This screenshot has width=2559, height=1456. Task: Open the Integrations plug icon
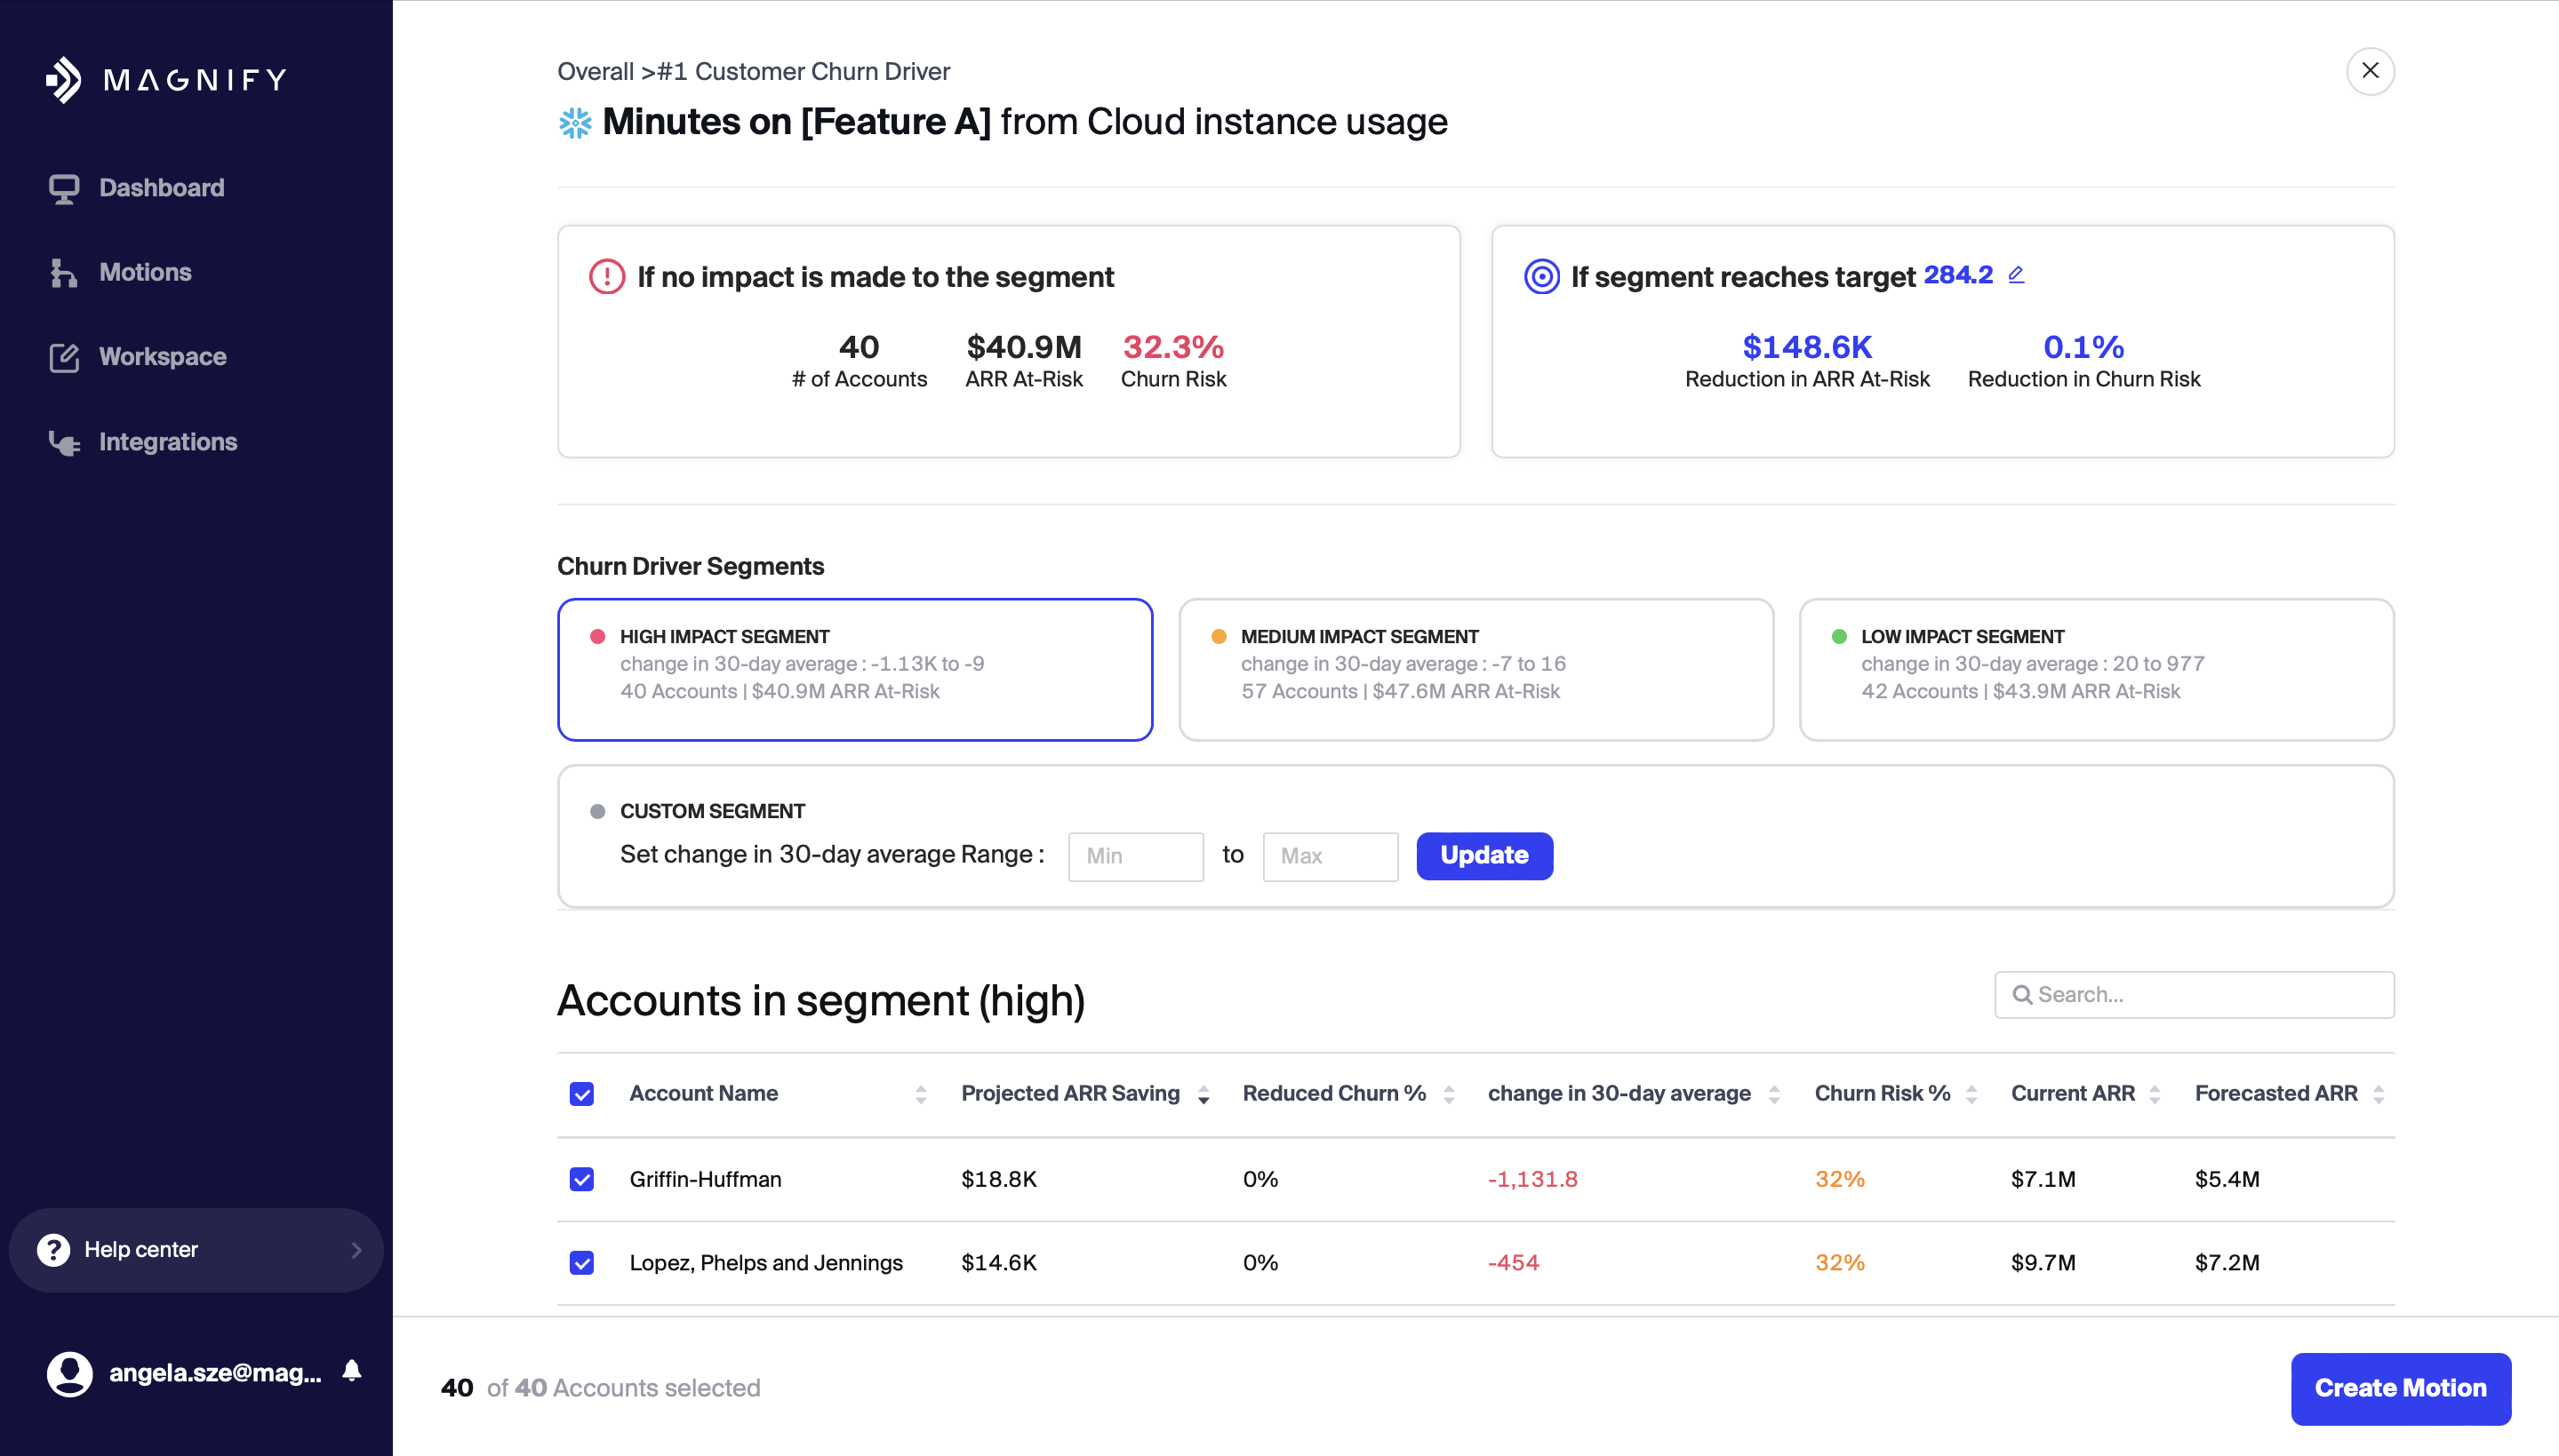64,442
